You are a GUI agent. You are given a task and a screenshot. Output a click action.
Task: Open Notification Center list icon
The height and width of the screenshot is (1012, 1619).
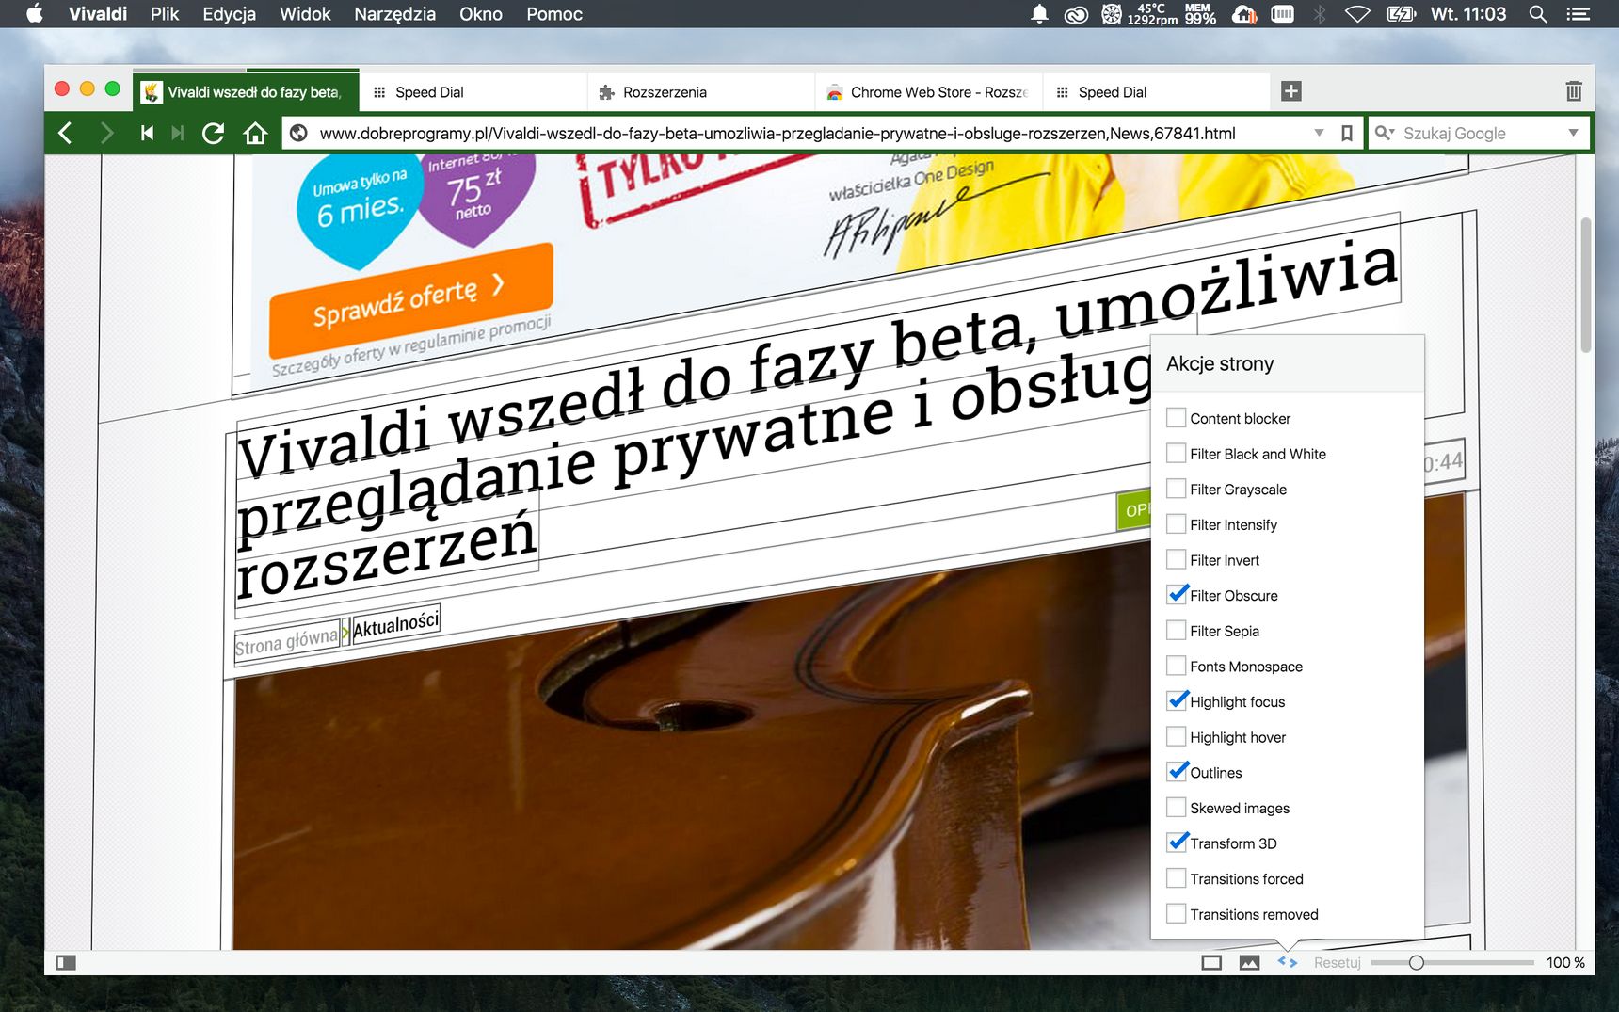click(1579, 14)
